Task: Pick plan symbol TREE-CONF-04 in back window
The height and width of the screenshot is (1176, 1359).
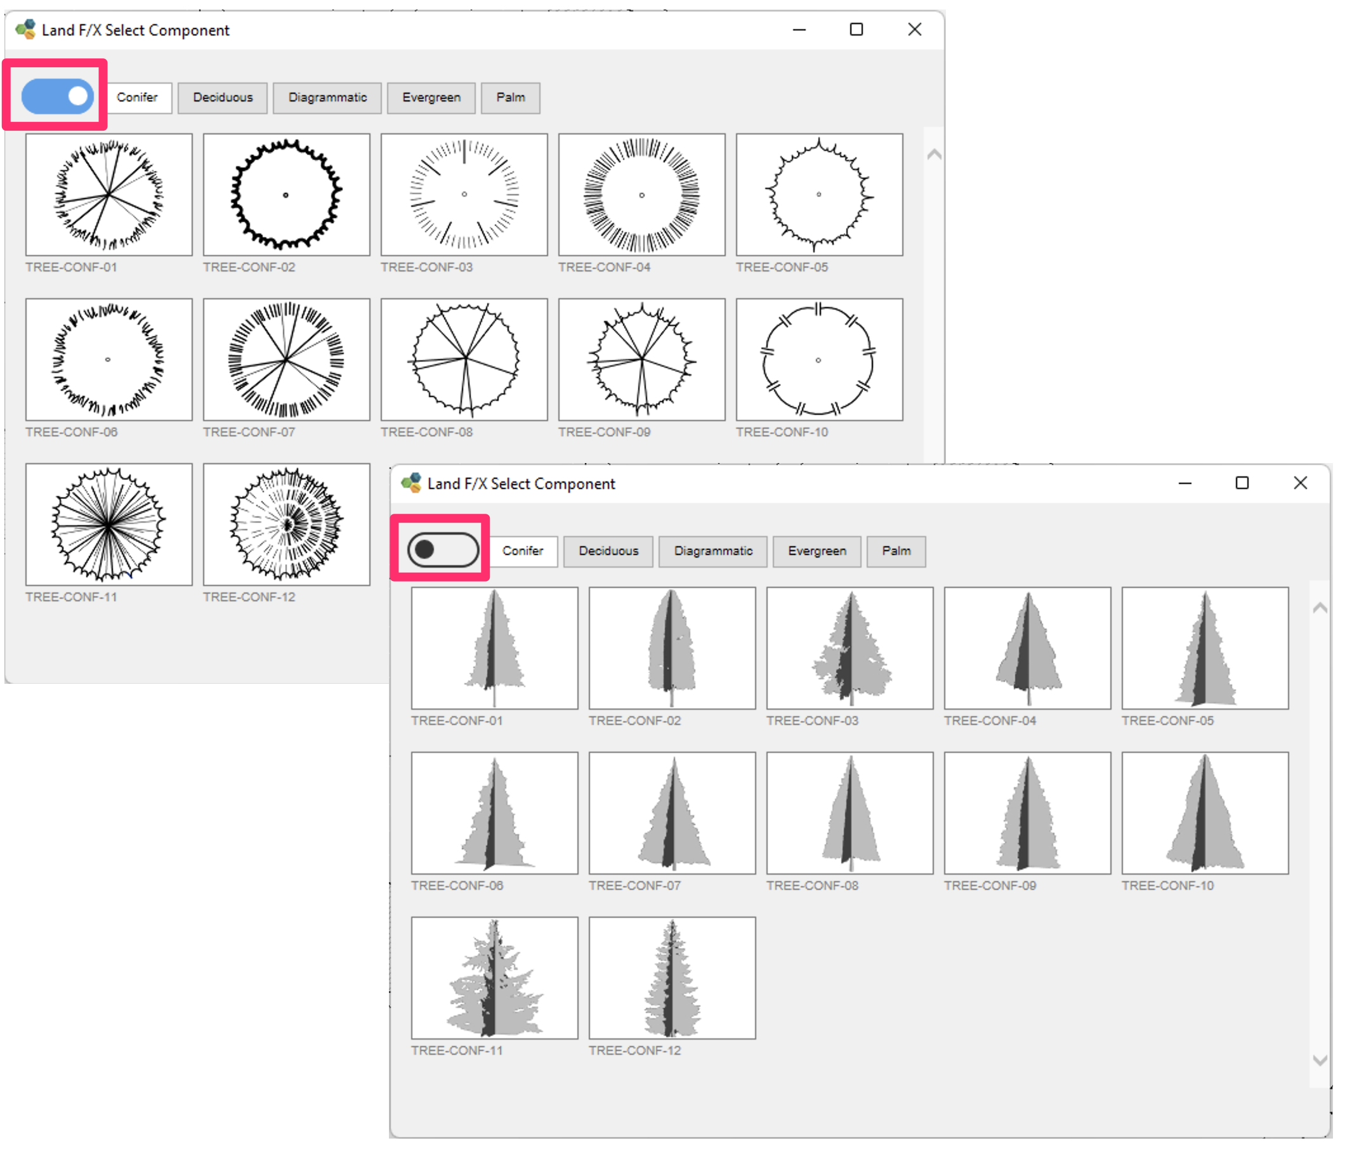Action: 642,195
